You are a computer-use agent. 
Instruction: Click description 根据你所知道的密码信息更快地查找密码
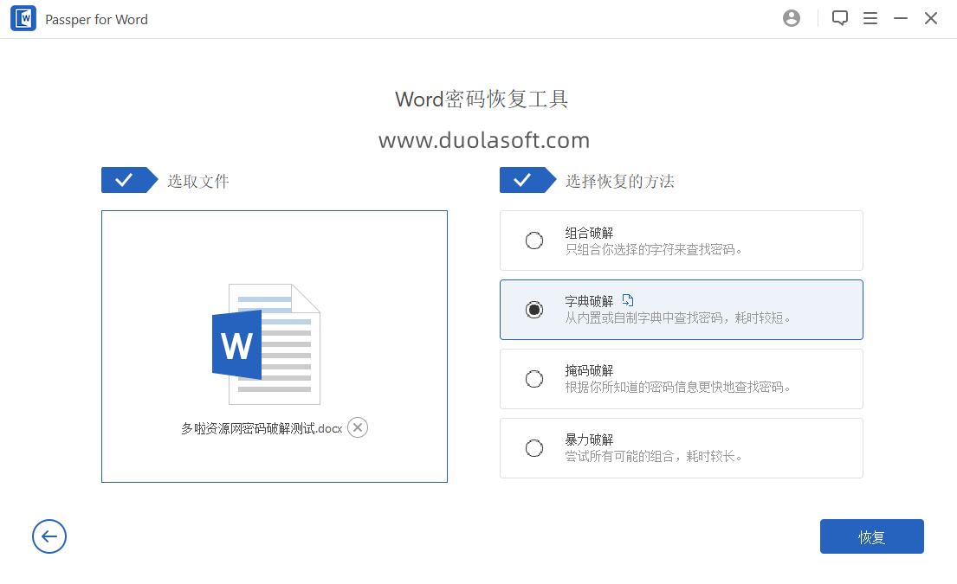coord(677,387)
